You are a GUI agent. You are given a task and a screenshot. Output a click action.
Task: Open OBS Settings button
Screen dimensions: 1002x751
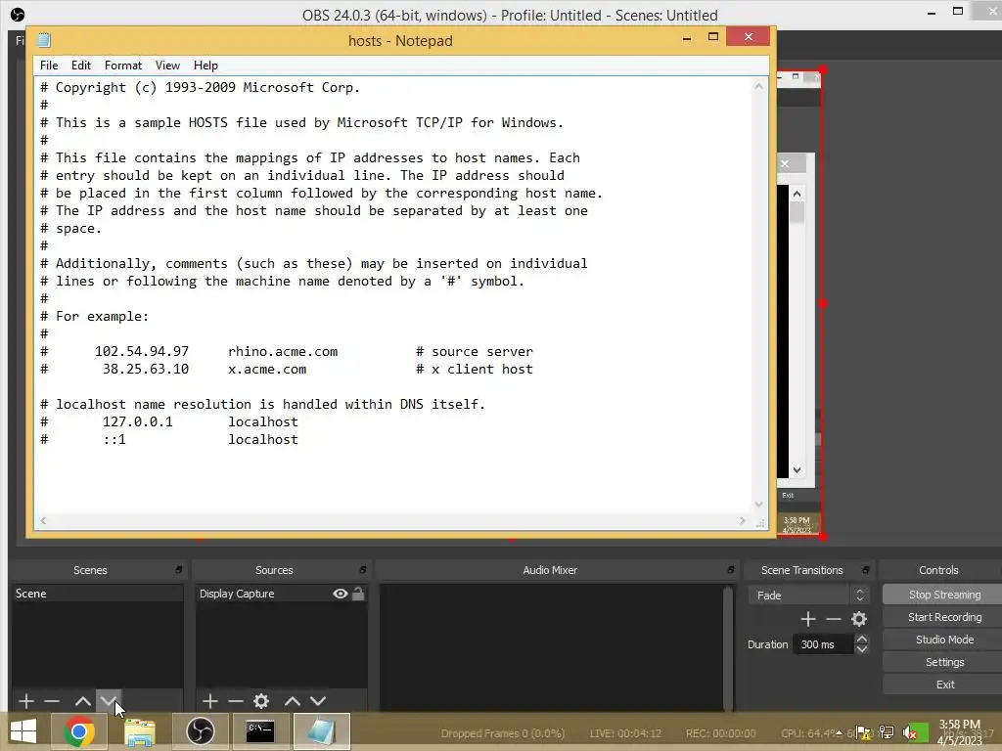[944, 662]
